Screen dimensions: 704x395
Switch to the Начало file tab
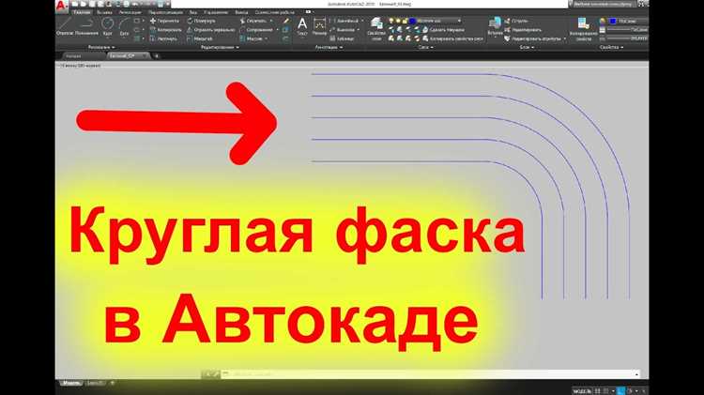[73, 56]
